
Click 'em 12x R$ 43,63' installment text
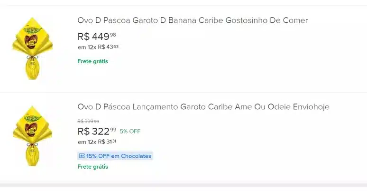(x=98, y=47)
